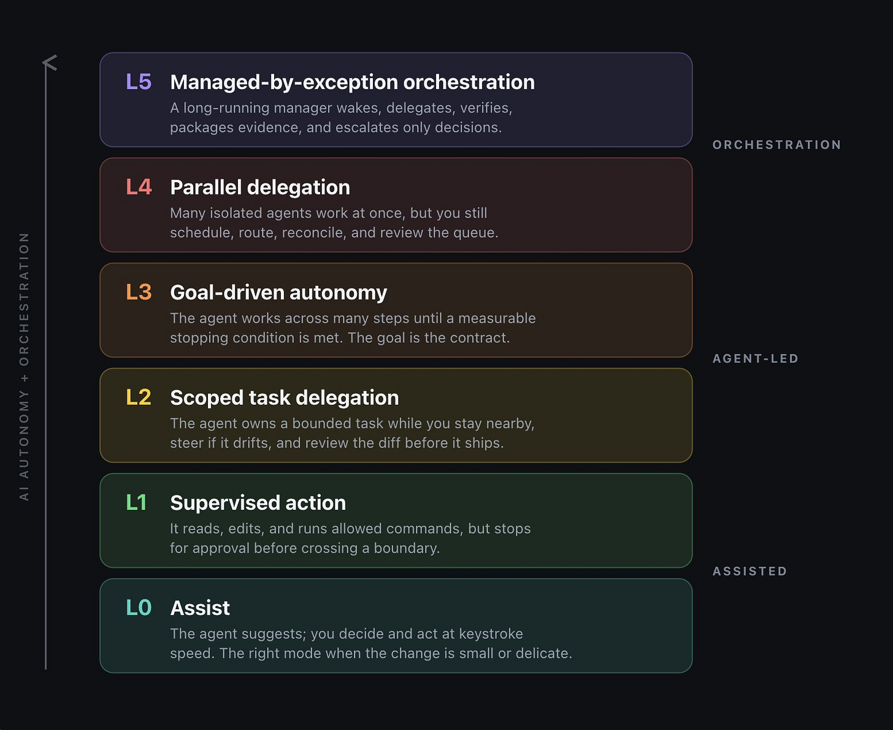This screenshot has width=893, height=730.
Task: Select the Supervised action heading
Action: [x=258, y=503]
